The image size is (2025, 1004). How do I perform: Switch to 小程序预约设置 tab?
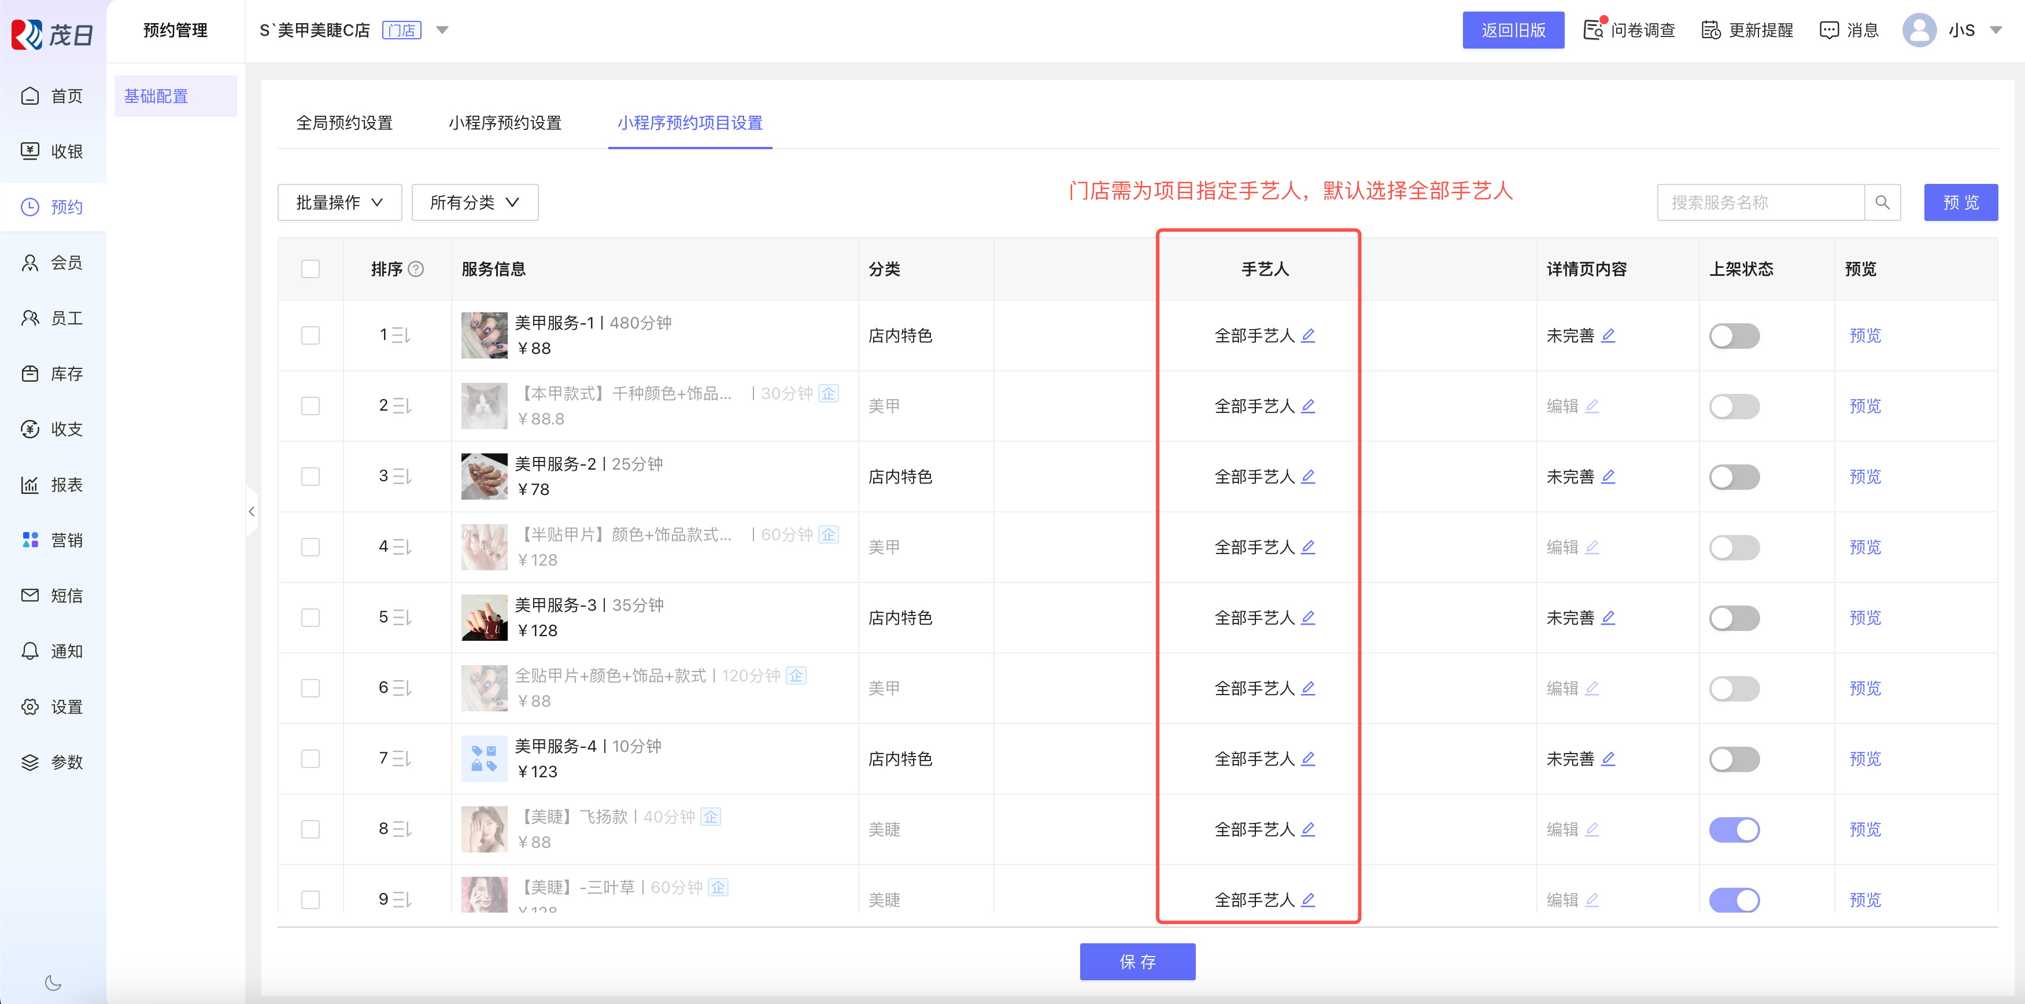[x=505, y=123]
